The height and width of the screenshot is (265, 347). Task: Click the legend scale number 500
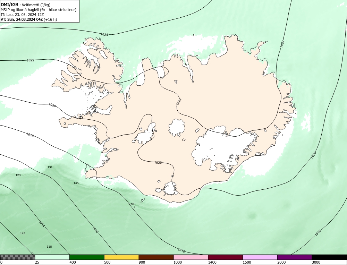coord(107,262)
